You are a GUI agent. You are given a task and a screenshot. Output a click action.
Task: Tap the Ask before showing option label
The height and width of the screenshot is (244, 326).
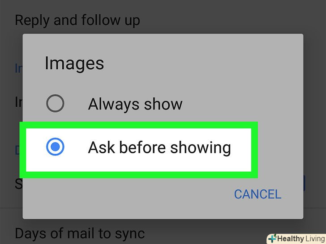click(159, 148)
